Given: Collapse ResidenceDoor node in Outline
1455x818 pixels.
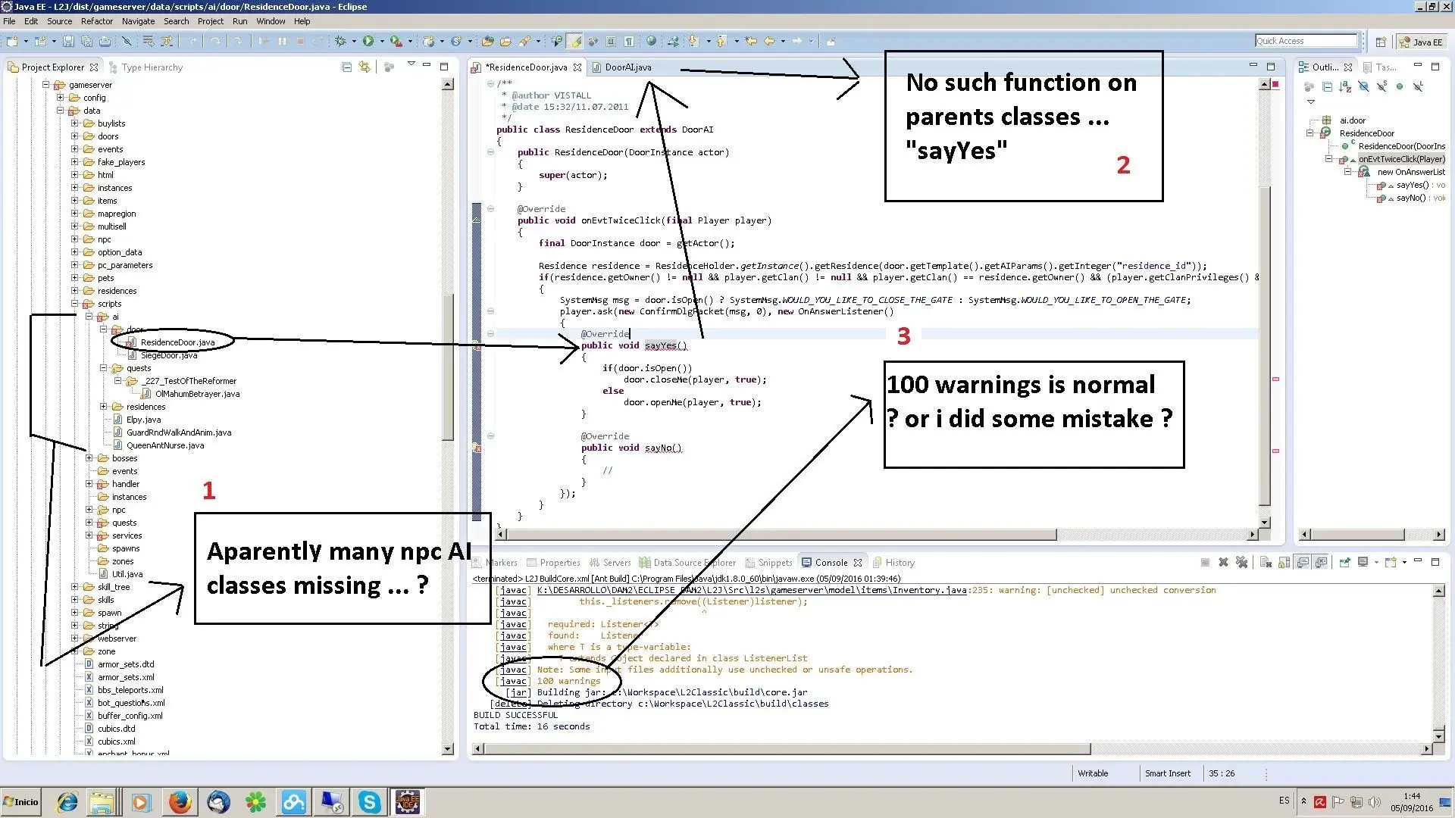Looking at the screenshot, I should (x=1309, y=133).
